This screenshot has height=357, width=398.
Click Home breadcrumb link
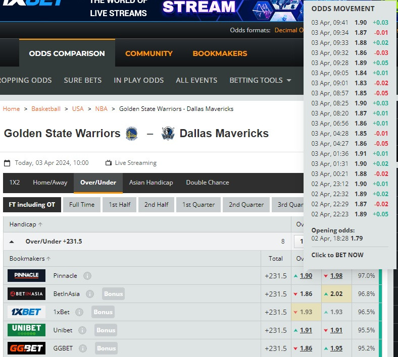click(12, 109)
